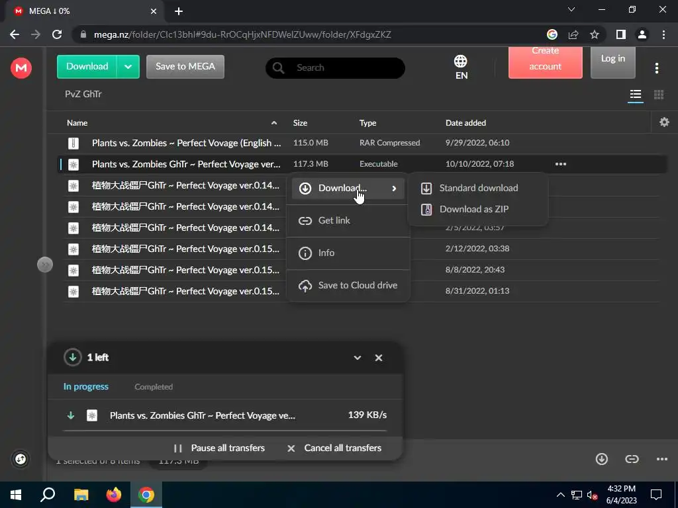Click Windows Start button
The width and height of the screenshot is (678, 508).
(x=16, y=495)
